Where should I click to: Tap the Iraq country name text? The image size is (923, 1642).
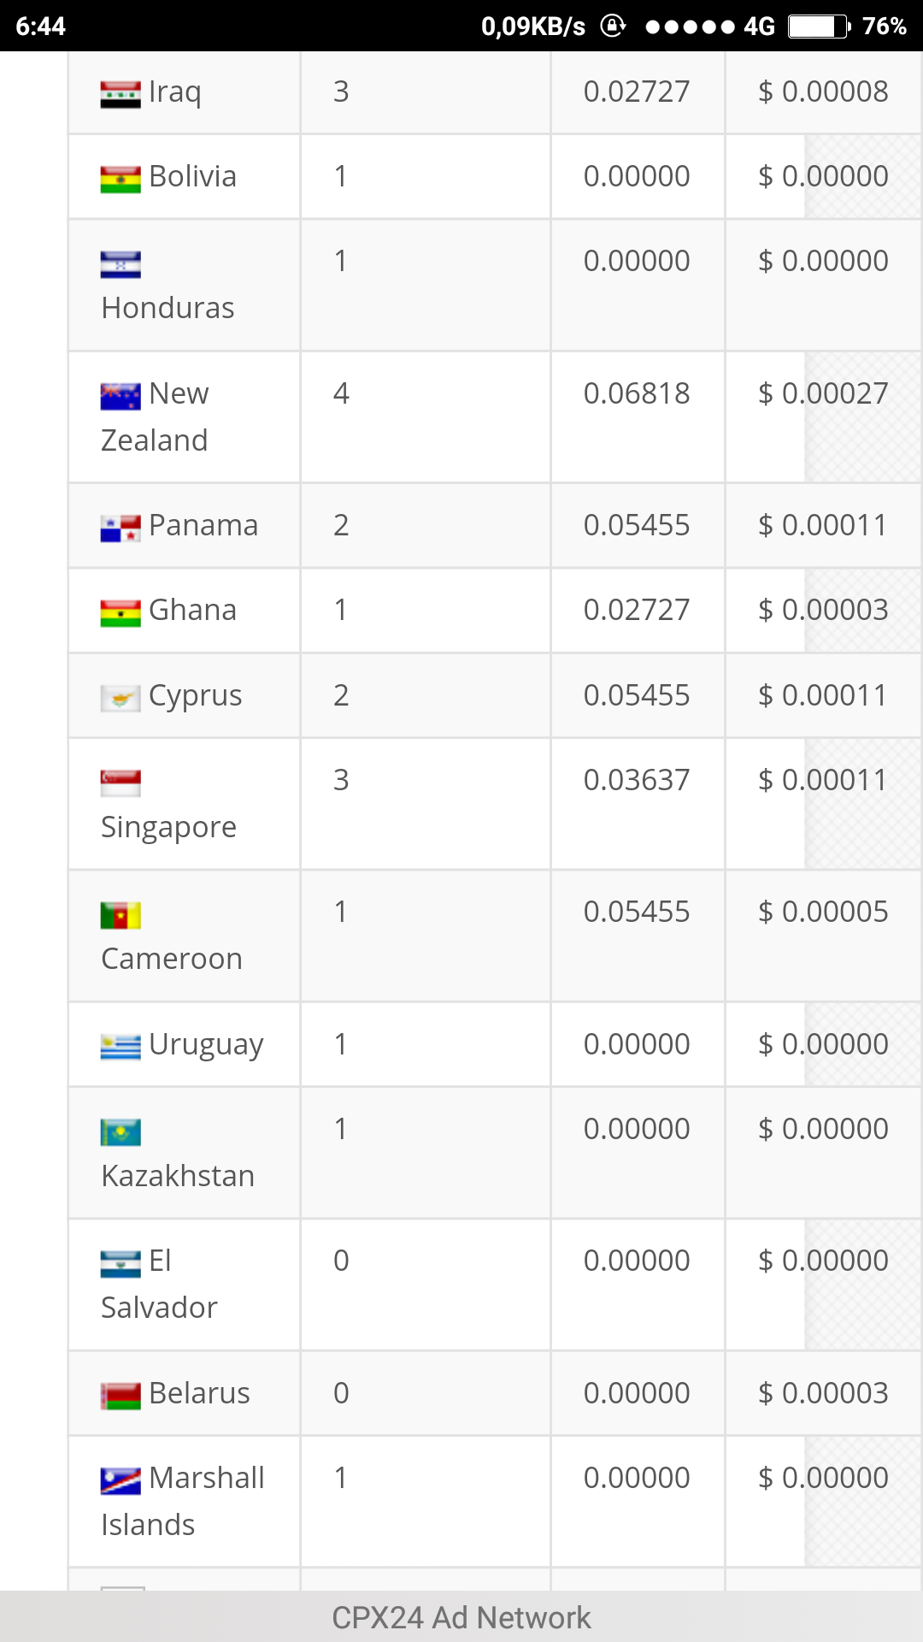click(175, 92)
